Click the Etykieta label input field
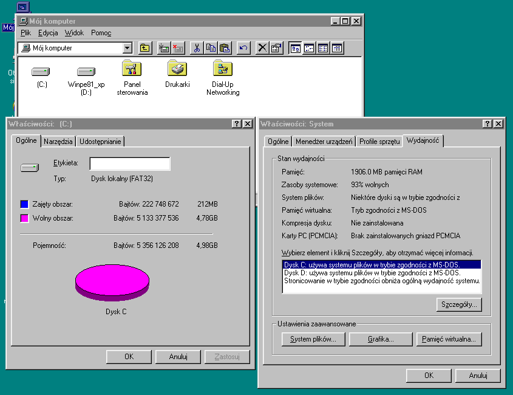This screenshot has height=395, width=513. coord(129,163)
